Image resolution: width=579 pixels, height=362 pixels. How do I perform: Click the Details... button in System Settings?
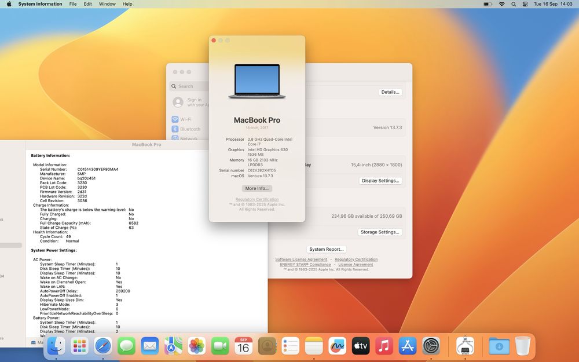click(x=390, y=92)
